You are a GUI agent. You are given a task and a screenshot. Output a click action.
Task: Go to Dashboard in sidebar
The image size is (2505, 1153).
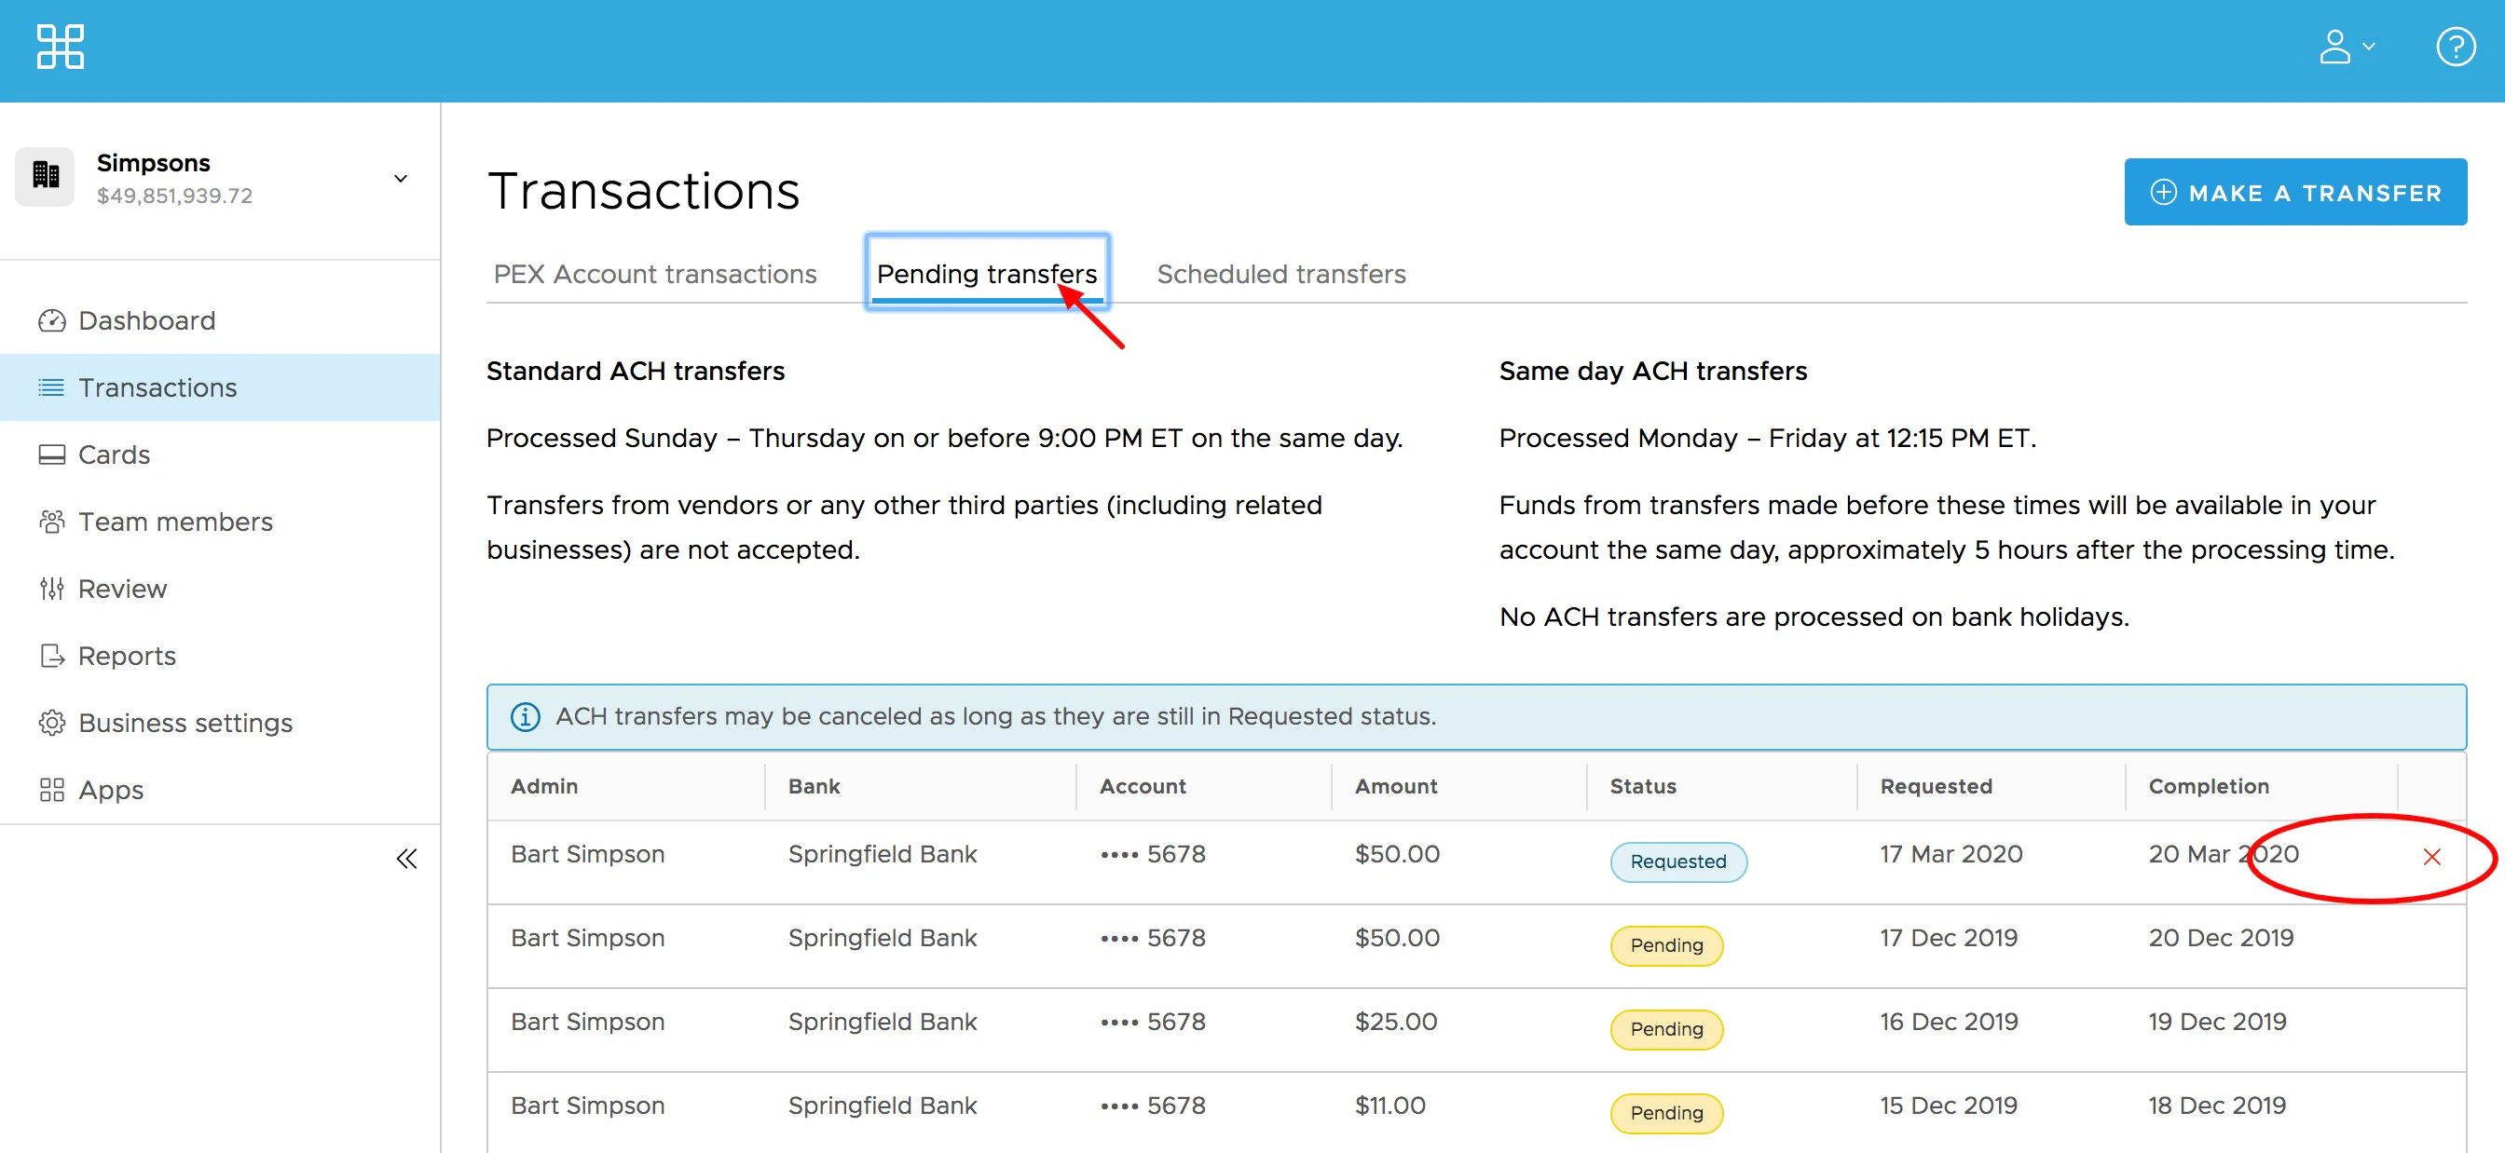pyautogui.click(x=146, y=320)
